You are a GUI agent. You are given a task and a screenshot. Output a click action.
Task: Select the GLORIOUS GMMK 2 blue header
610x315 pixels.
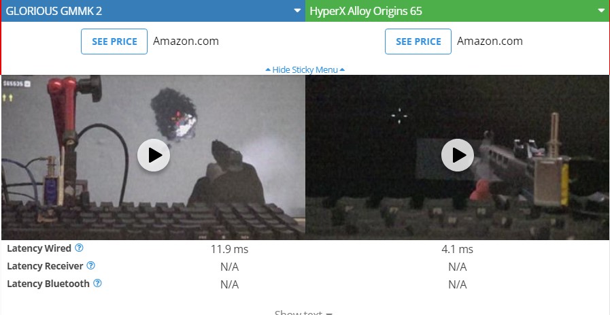(x=153, y=10)
